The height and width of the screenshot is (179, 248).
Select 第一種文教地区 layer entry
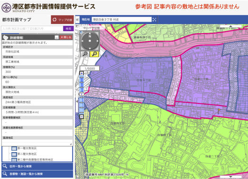click(27, 148)
